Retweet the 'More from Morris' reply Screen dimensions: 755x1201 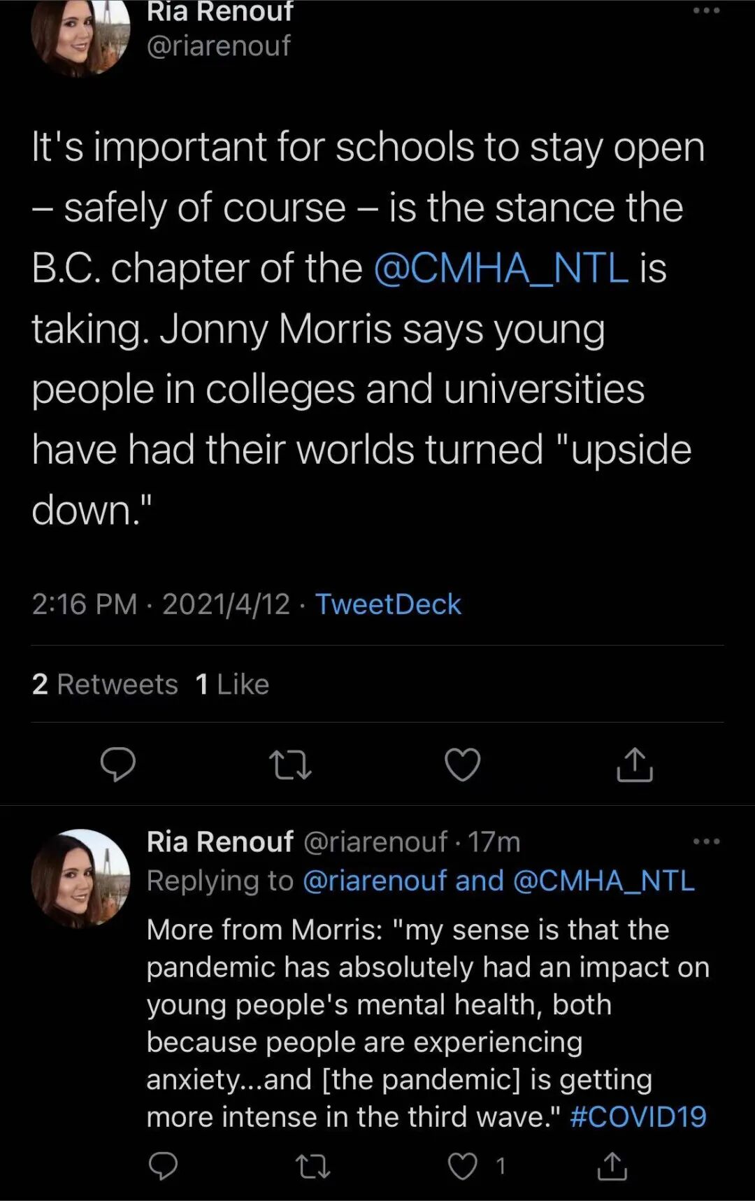click(312, 1166)
